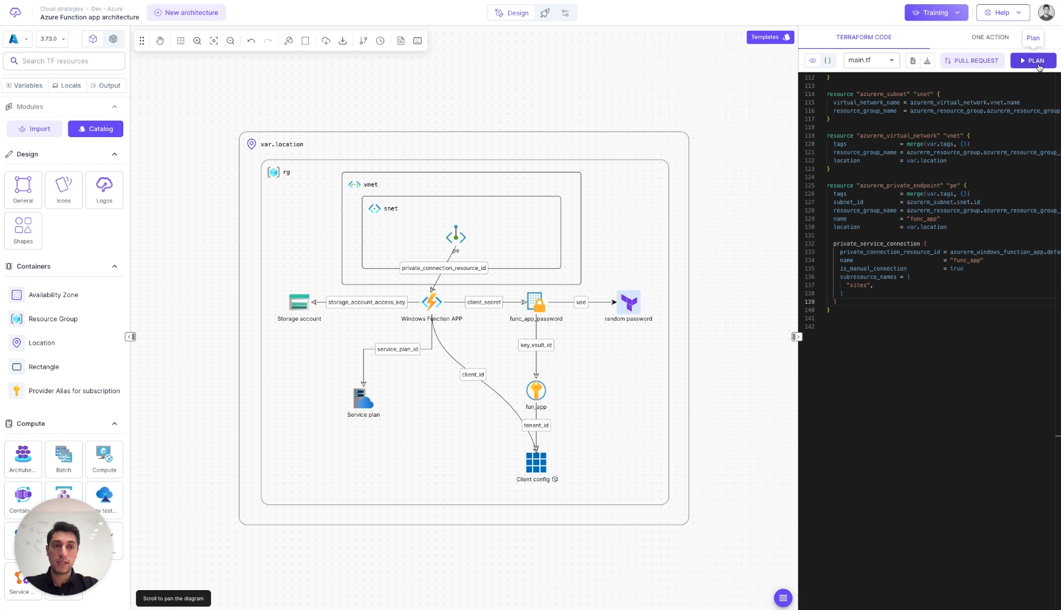Screen dimensions: 1061x610
Task: Select the hand pan tool
Action: click(160, 40)
